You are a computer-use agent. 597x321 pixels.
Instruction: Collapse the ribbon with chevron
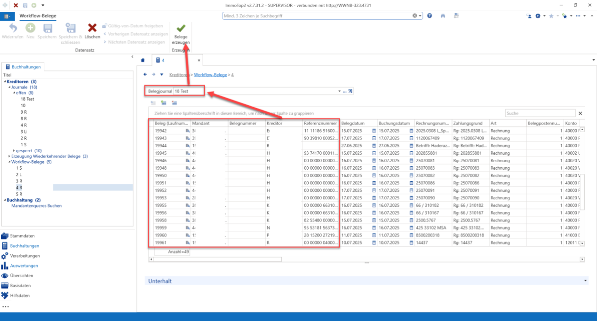click(591, 16)
